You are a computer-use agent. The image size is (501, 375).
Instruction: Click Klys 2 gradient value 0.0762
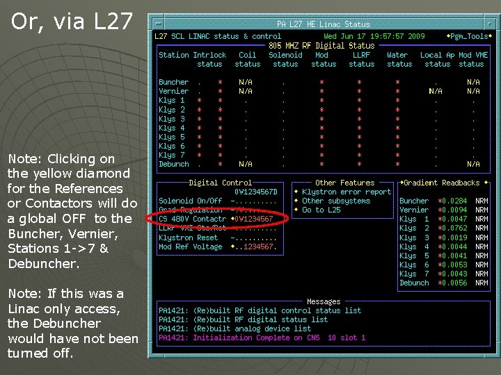coord(454,228)
